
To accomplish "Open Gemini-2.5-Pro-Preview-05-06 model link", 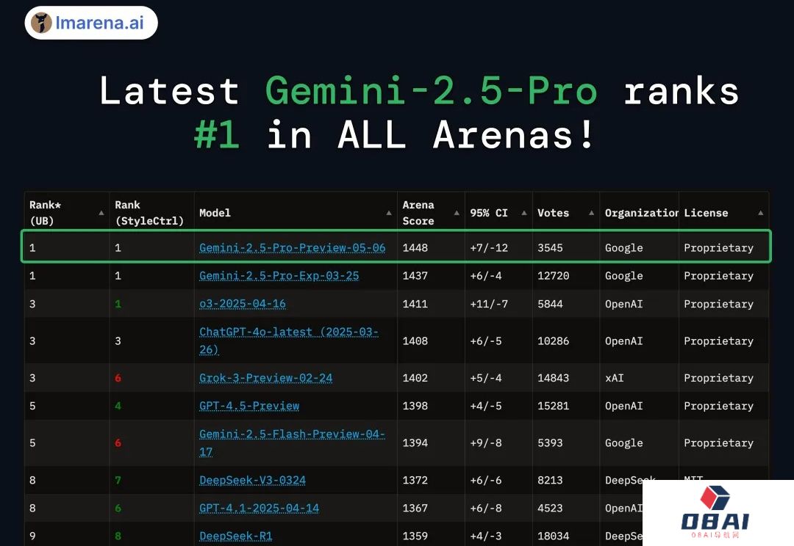I will [292, 248].
